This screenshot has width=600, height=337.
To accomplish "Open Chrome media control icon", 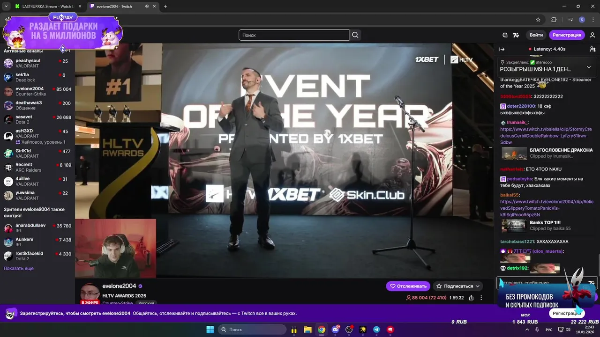I will [x=570, y=20].
